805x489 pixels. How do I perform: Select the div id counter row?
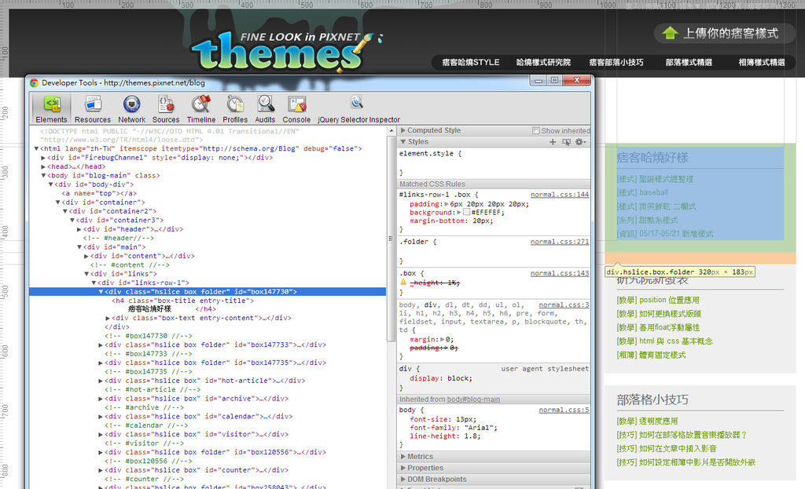click(208, 470)
